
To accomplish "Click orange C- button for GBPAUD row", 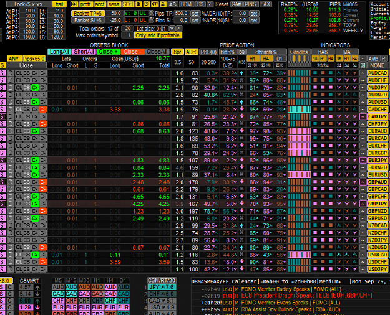I will 43,182.
